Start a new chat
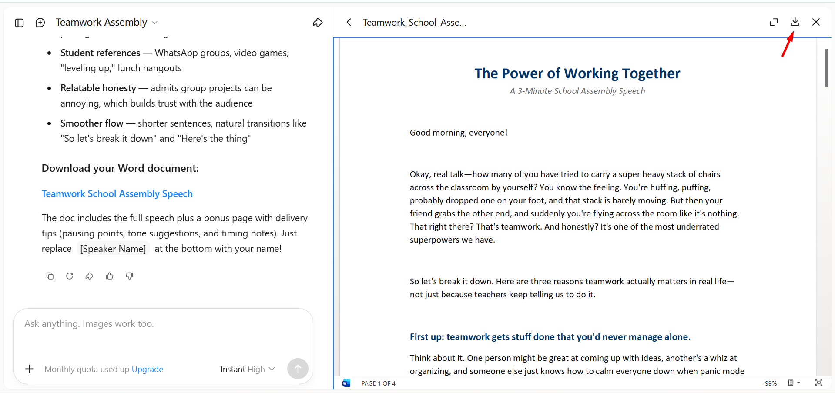 point(40,23)
